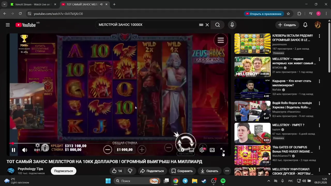Click the Создать button
The height and width of the screenshot is (186, 331).
[x=287, y=25]
